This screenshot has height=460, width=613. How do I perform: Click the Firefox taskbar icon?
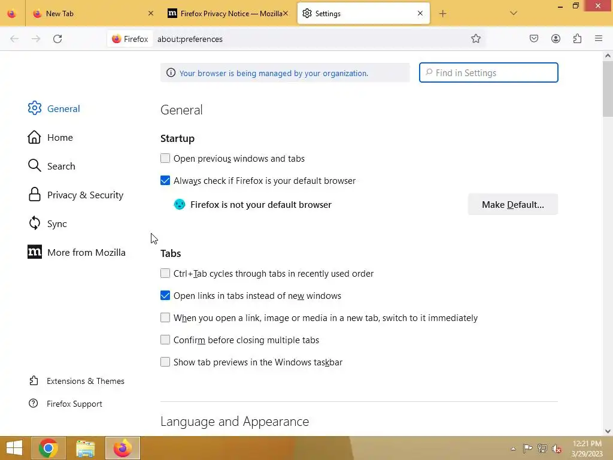(122, 448)
